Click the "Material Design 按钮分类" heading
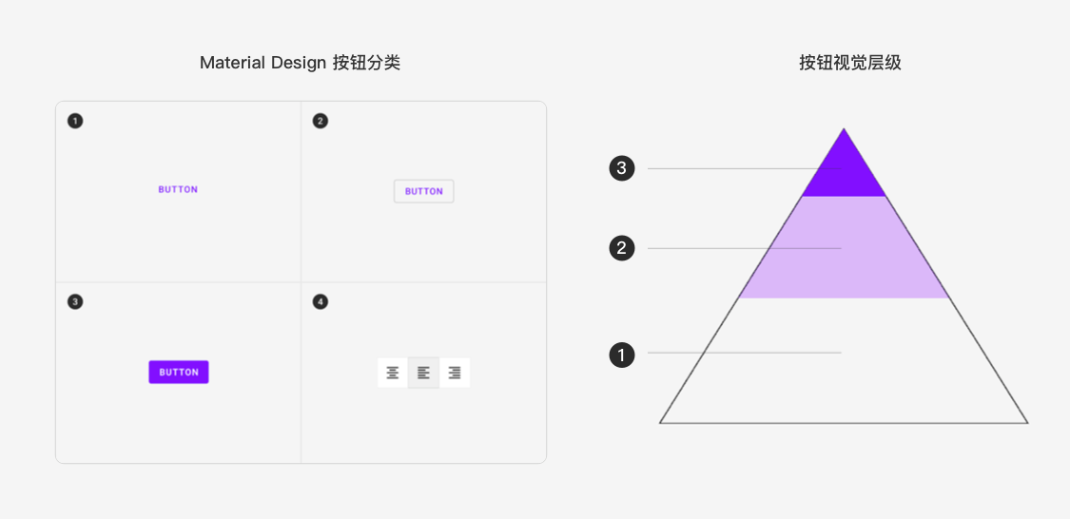 pyautogui.click(x=300, y=63)
